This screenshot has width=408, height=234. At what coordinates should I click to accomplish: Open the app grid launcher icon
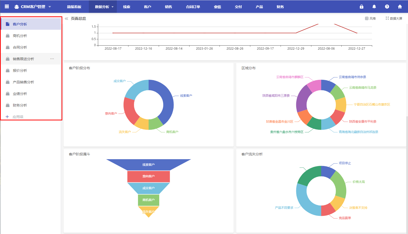coord(7,7)
